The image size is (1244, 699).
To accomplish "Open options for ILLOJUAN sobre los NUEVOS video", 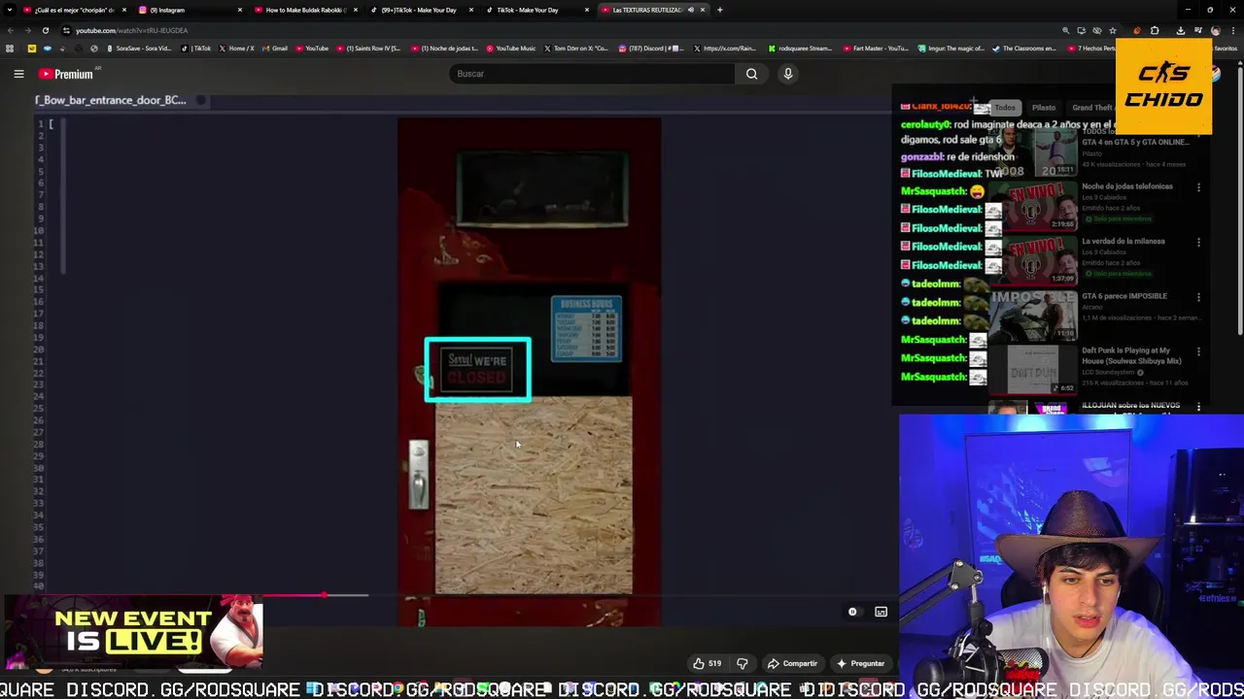I will pyautogui.click(x=1198, y=407).
